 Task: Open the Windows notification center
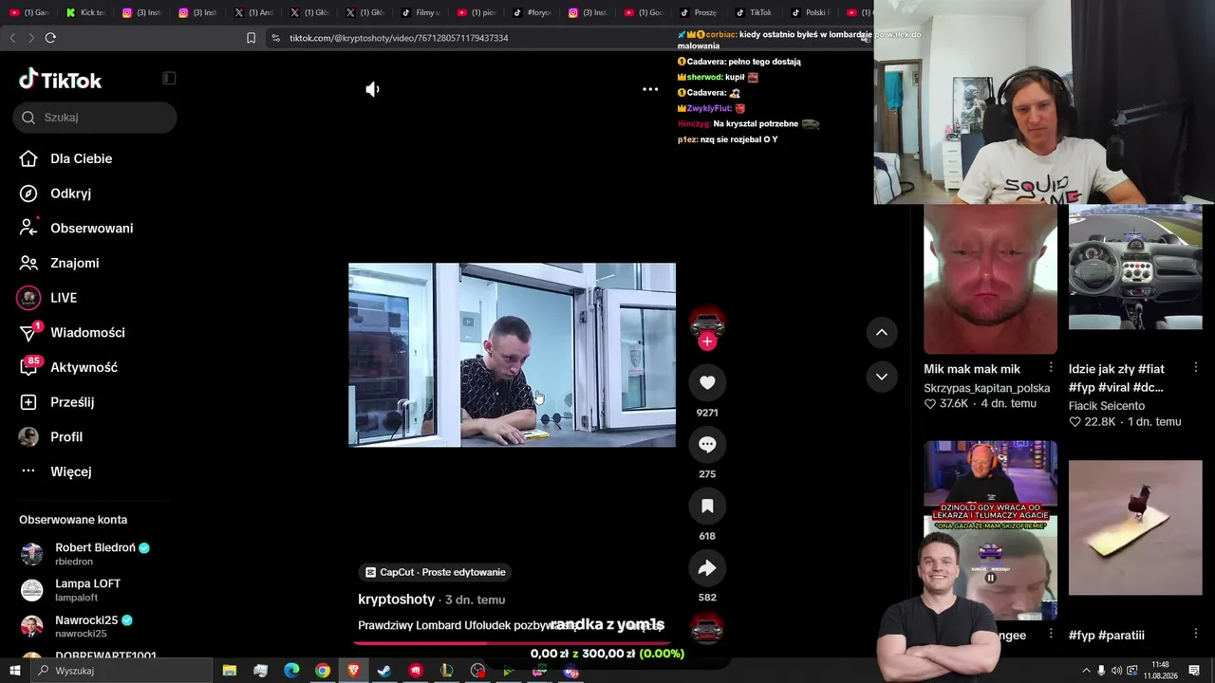tap(1194, 671)
